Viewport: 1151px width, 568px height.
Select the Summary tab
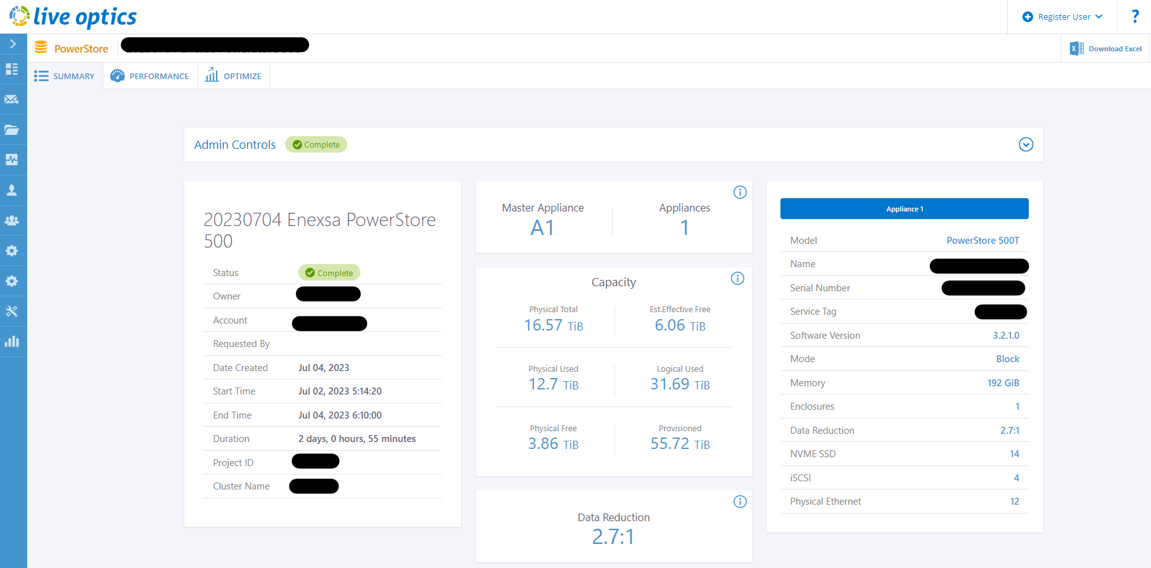click(x=65, y=76)
